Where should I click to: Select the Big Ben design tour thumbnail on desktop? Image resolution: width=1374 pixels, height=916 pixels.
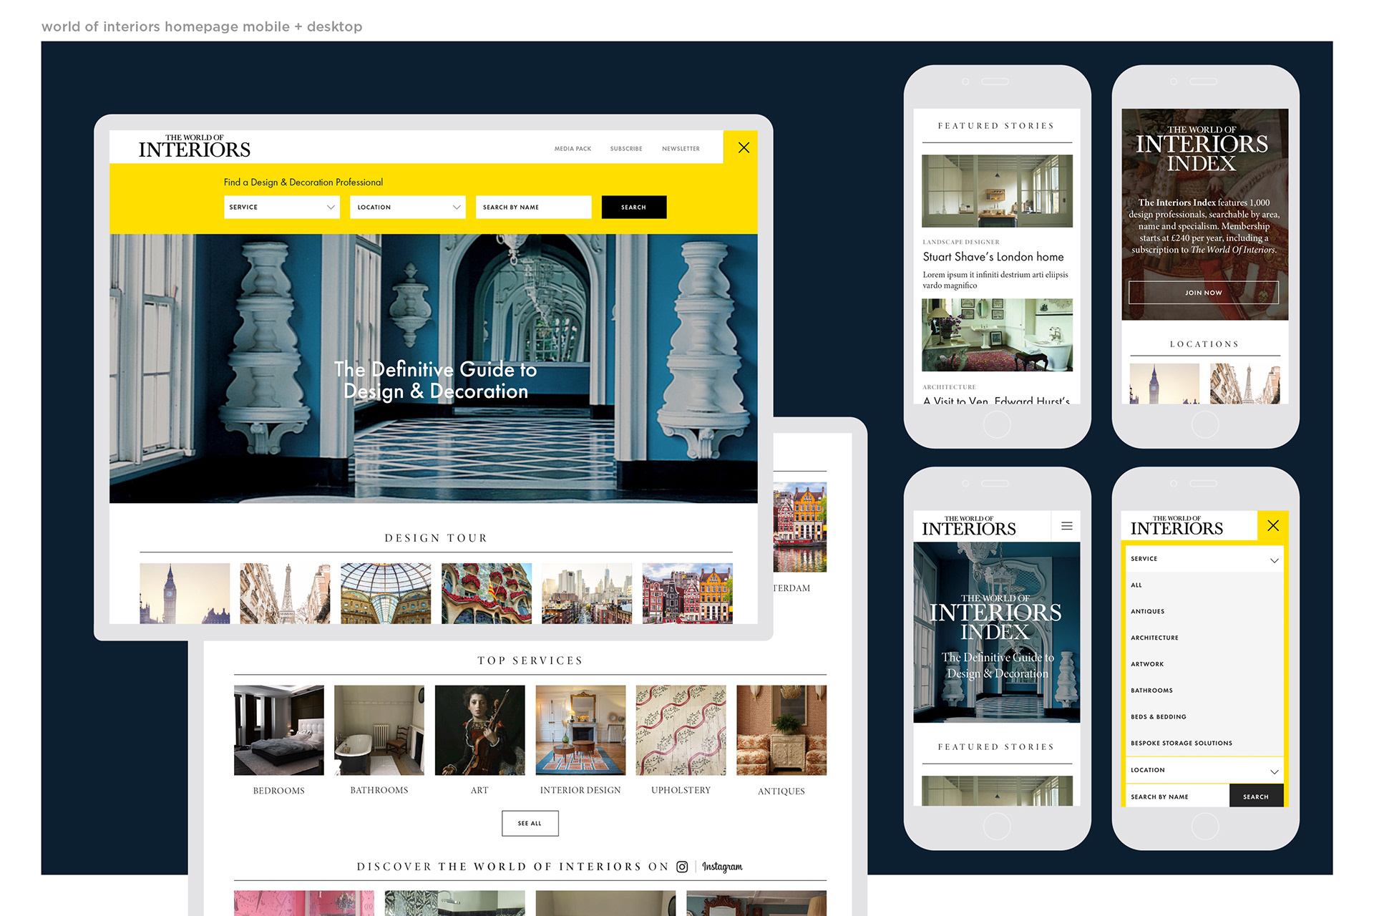(x=185, y=593)
